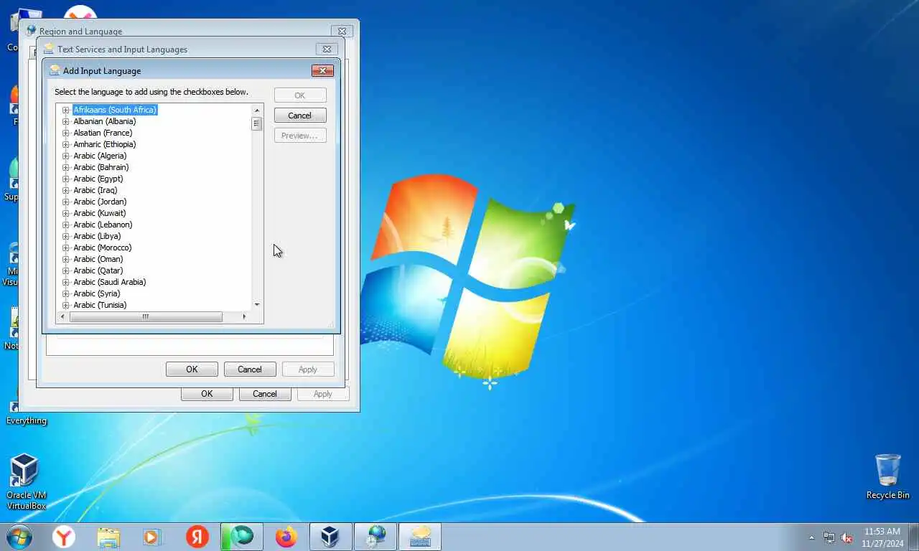Select Afrikaans (South Africa) in the list
Image resolution: width=919 pixels, height=551 pixels.
115,110
